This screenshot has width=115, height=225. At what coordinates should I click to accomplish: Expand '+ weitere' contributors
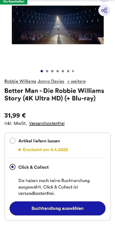click(76, 81)
